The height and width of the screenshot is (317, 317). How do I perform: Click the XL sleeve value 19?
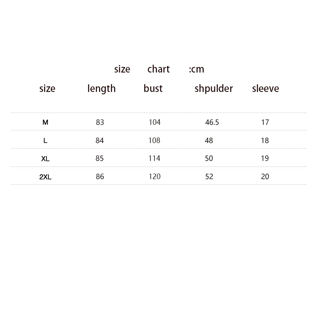[x=265, y=158]
